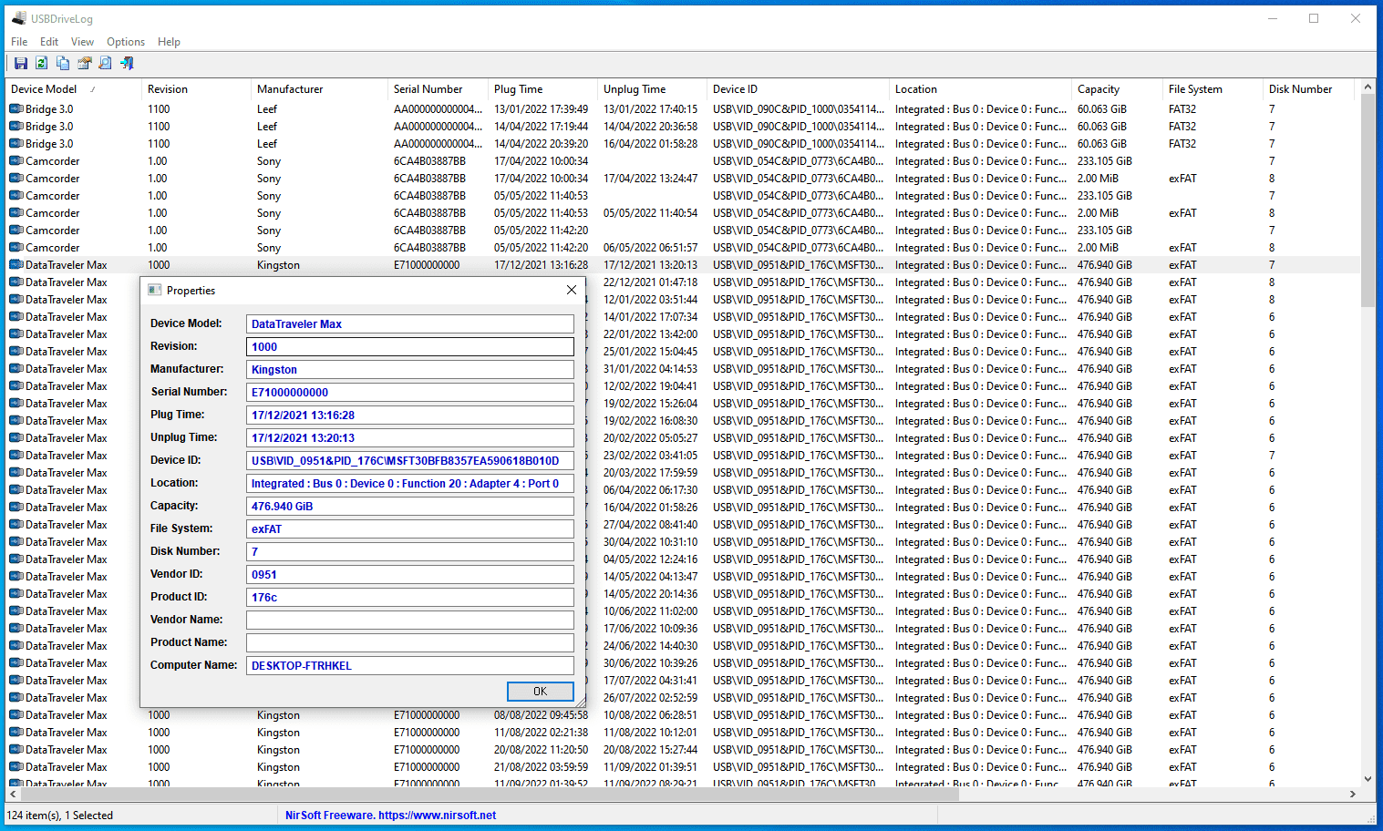1383x831 pixels.
Task: Select plug time 13/01/2022 17:39:49 cell
Action: 541,109
